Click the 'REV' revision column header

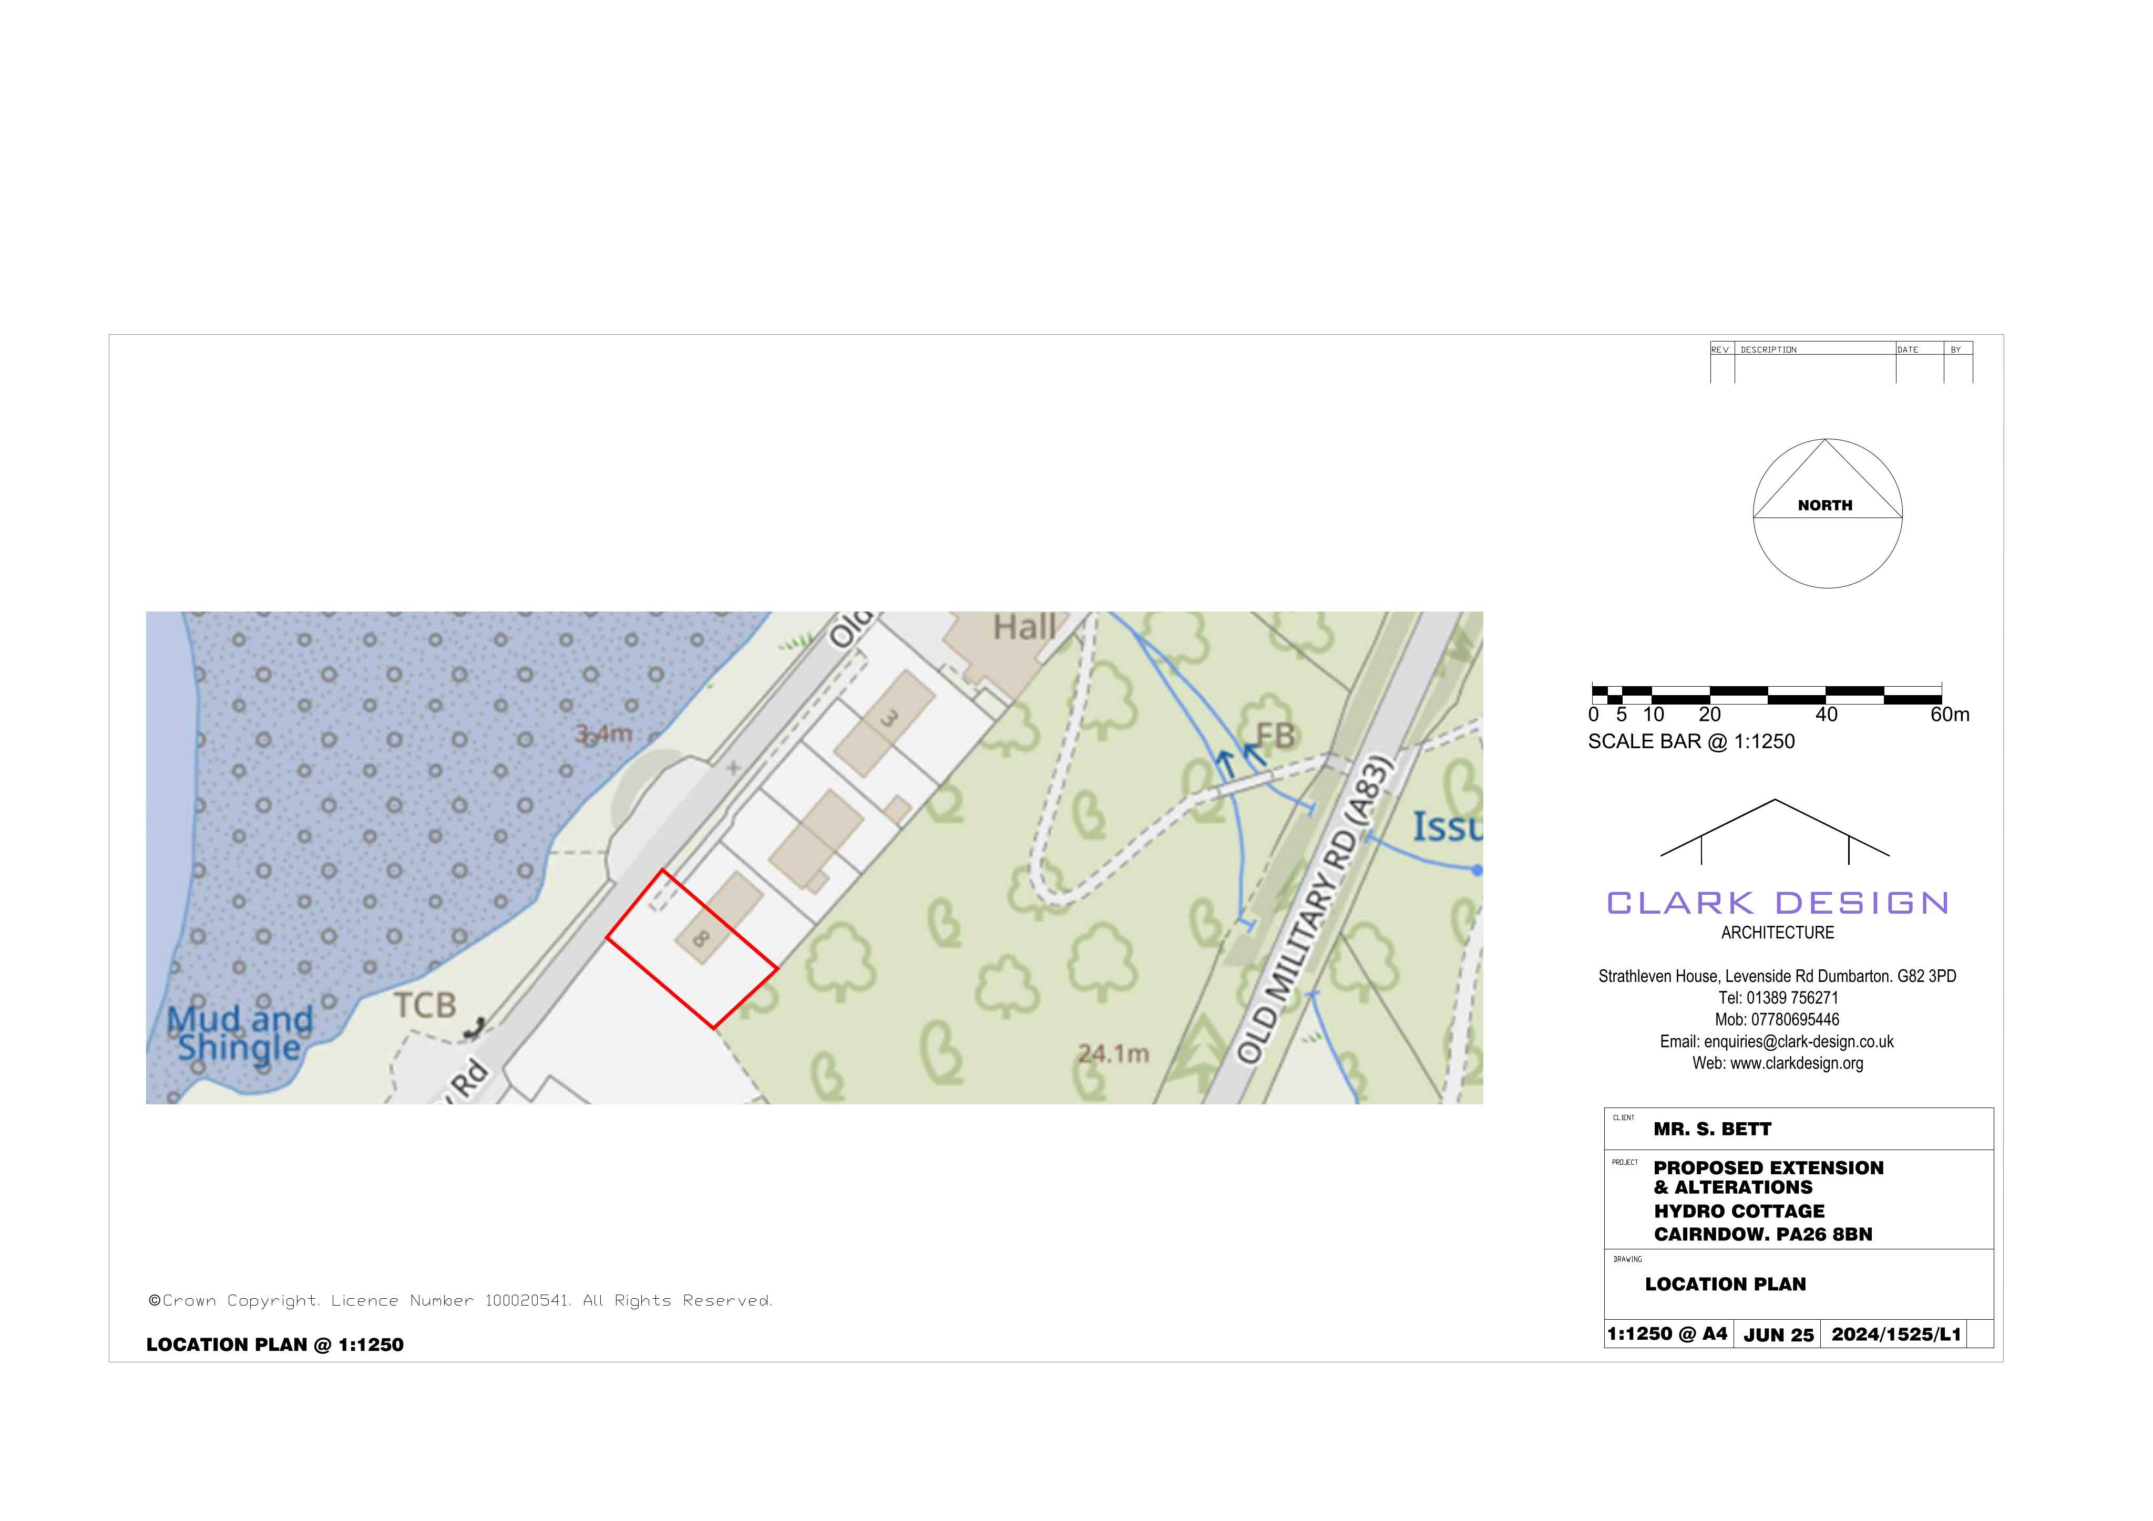click(x=1720, y=349)
